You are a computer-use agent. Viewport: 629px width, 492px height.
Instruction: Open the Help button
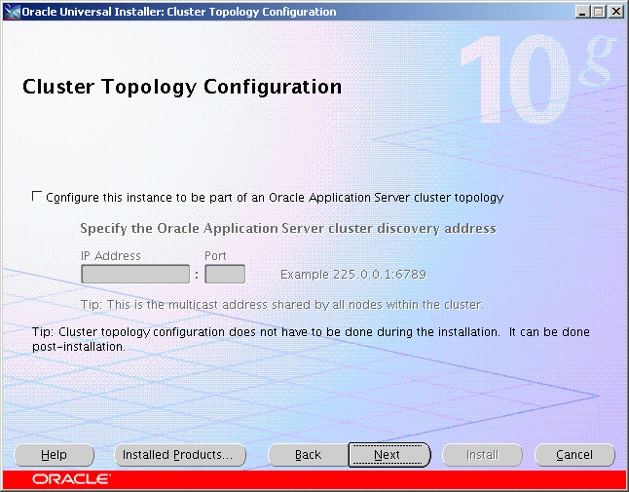[x=54, y=455]
